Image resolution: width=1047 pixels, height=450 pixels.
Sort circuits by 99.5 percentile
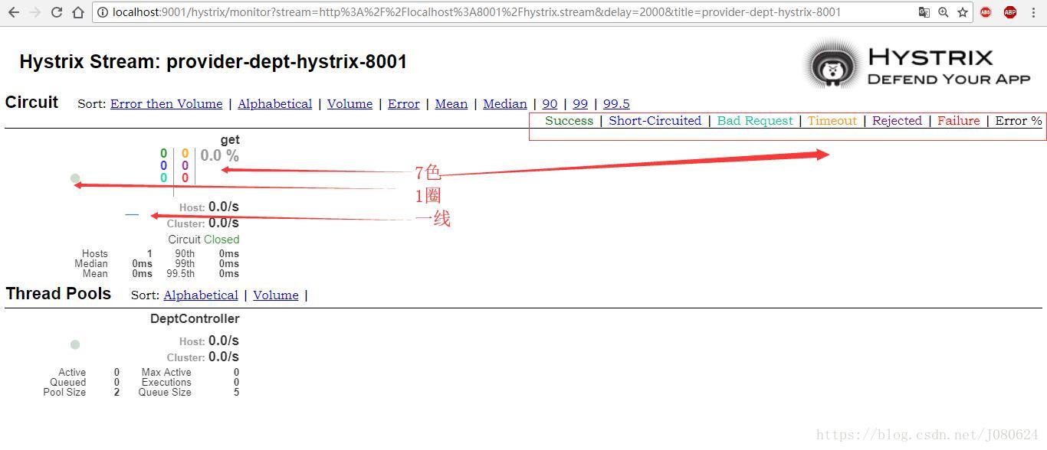tap(616, 104)
